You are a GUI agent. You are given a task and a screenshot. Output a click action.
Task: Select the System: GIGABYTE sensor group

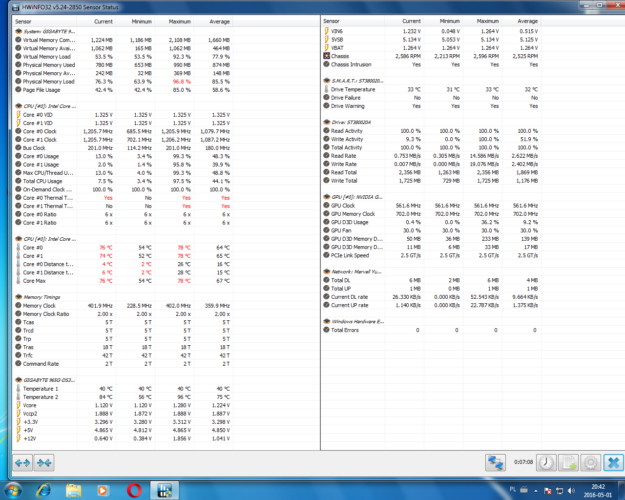(x=124, y=32)
